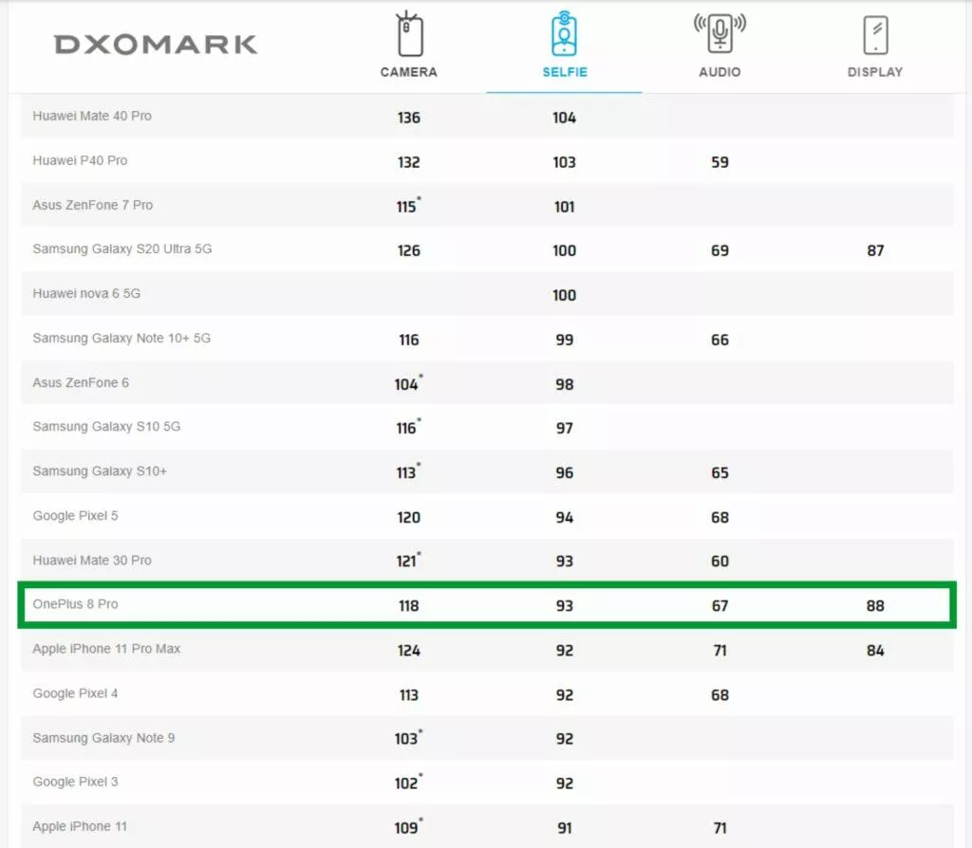Screen dimensions: 972x848
Task: Click the Camera phone icon
Action: click(409, 34)
